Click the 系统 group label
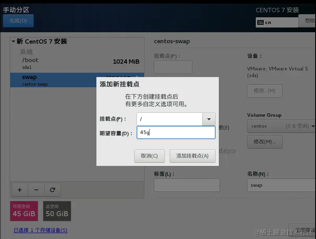The height and width of the screenshot is (239, 316). [26, 52]
